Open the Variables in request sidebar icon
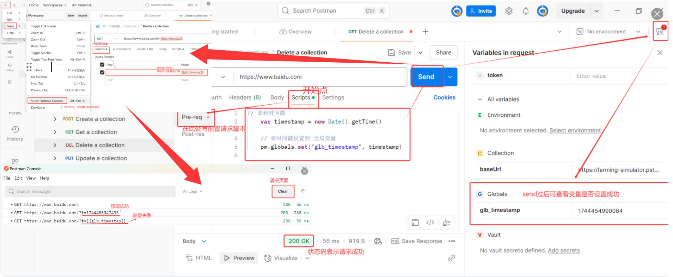The width and height of the screenshot is (673, 277). (660, 31)
